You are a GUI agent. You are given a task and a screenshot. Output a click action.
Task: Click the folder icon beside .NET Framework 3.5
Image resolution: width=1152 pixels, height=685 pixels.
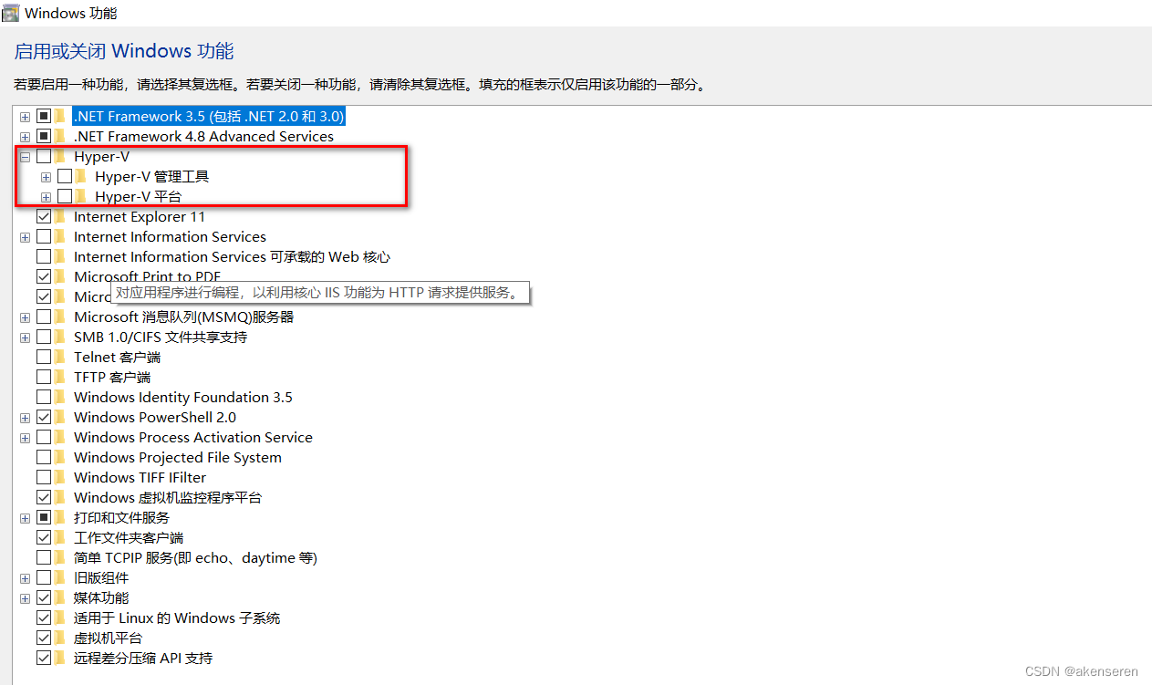click(60, 117)
